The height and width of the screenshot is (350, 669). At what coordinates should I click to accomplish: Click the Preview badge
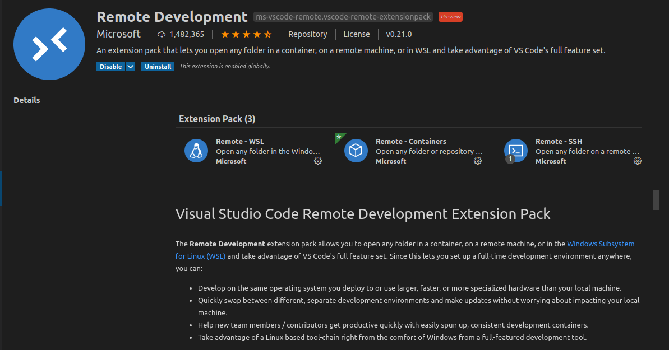[x=450, y=17]
